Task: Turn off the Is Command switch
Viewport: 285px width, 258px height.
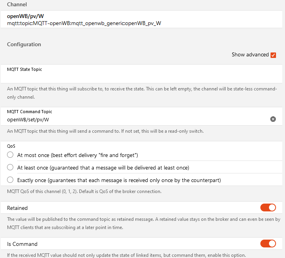Action: (x=268, y=244)
